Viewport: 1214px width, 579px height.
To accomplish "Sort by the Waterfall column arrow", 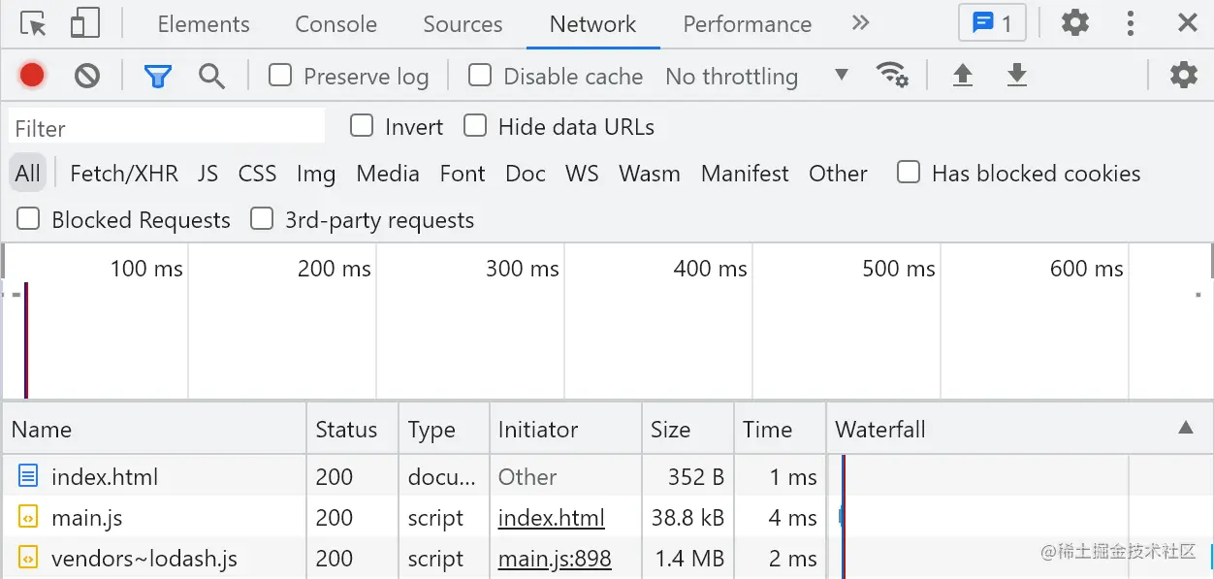I will click(x=1185, y=429).
